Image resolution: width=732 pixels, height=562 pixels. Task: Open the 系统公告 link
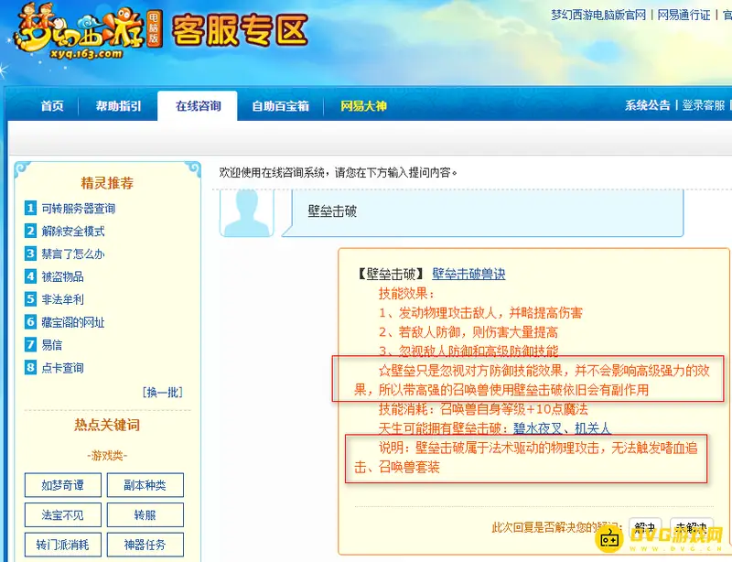tap(648, 105)
